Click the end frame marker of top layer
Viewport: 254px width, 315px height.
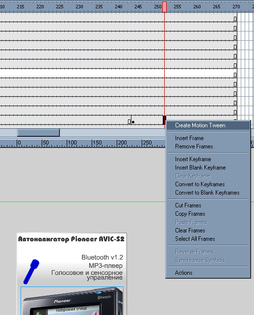235,19
